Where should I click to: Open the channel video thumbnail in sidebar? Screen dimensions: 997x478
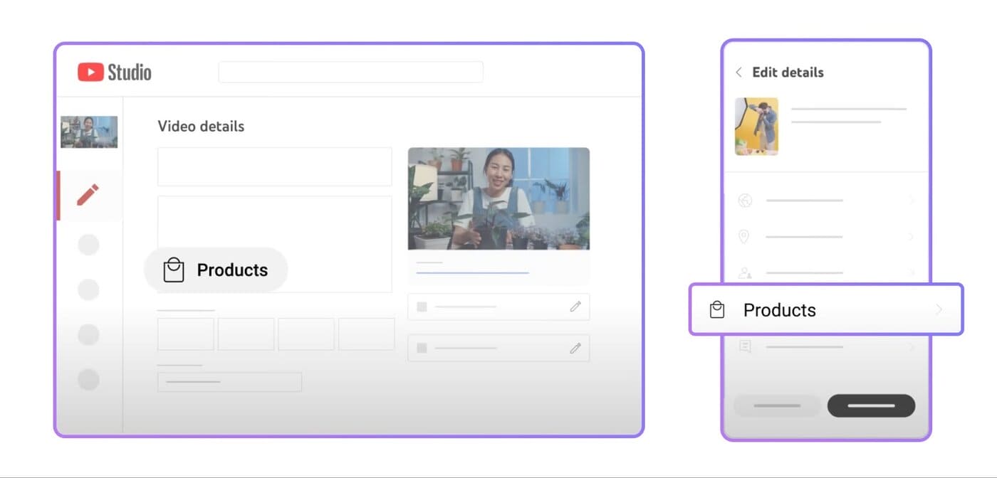[89, 132]
